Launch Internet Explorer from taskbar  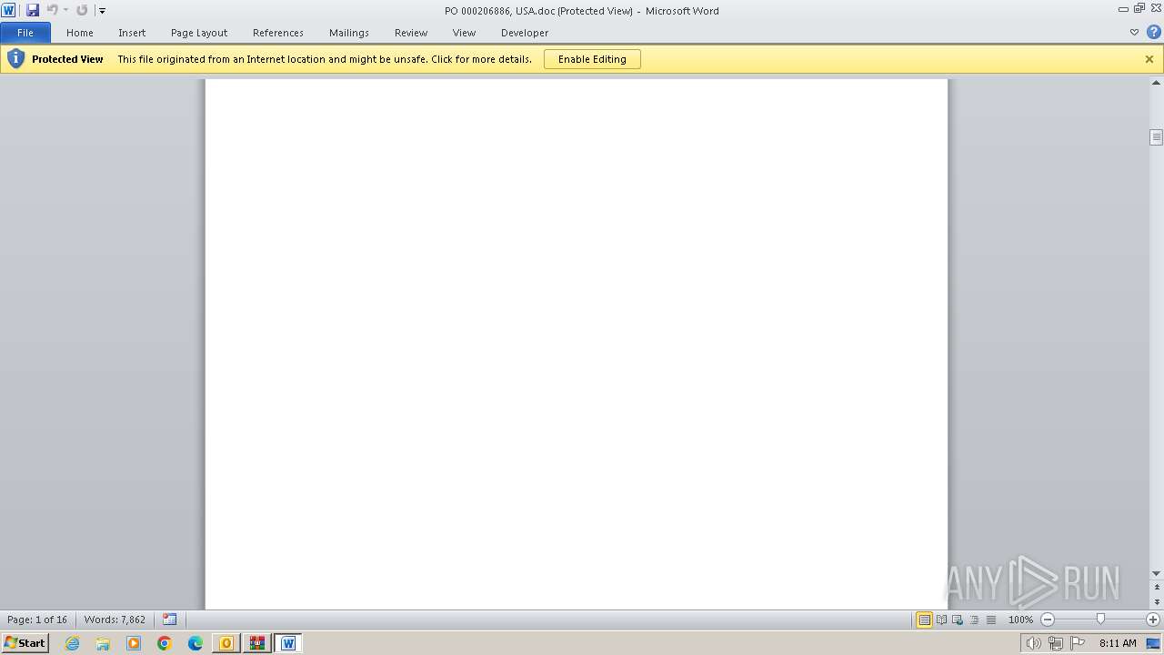(x=73, y=643)
